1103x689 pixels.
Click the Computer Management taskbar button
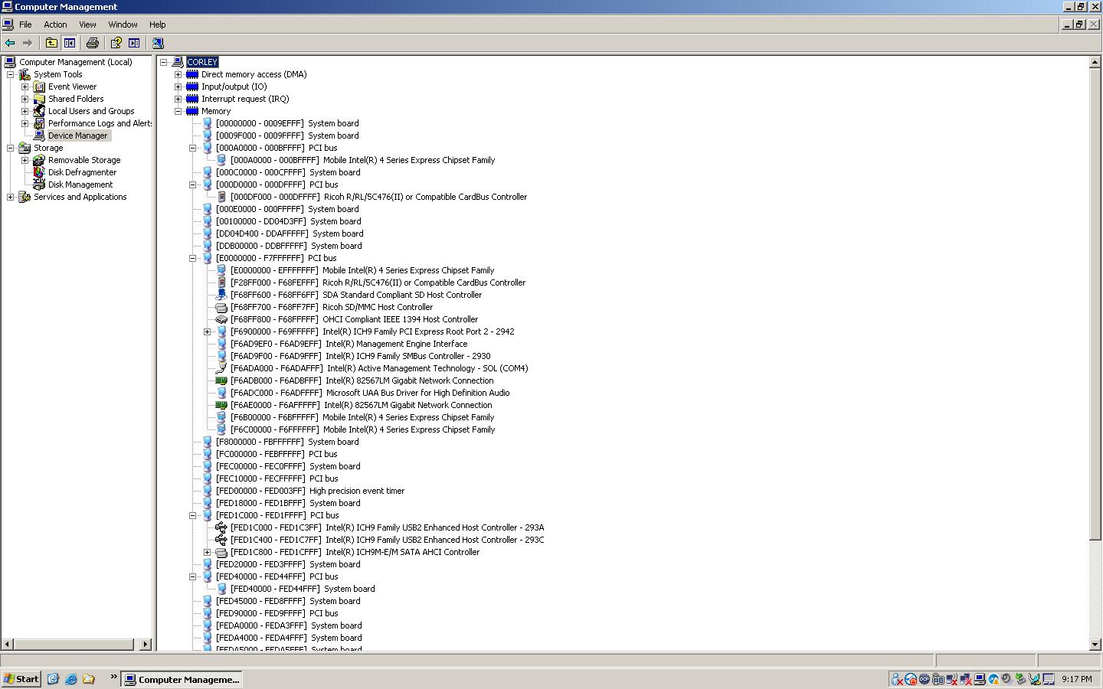tap(182, 679)
